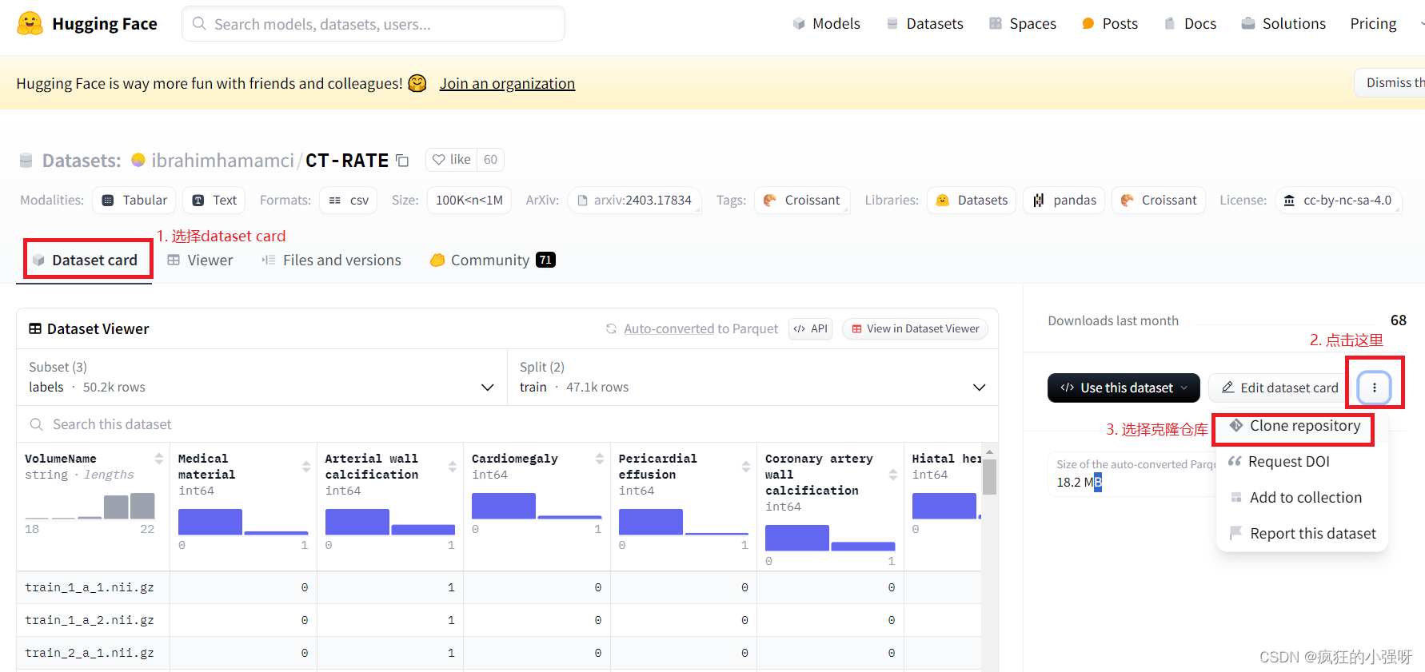Expand the Split train dropdown
This screenshot has width=1425, height=672.
752,377
